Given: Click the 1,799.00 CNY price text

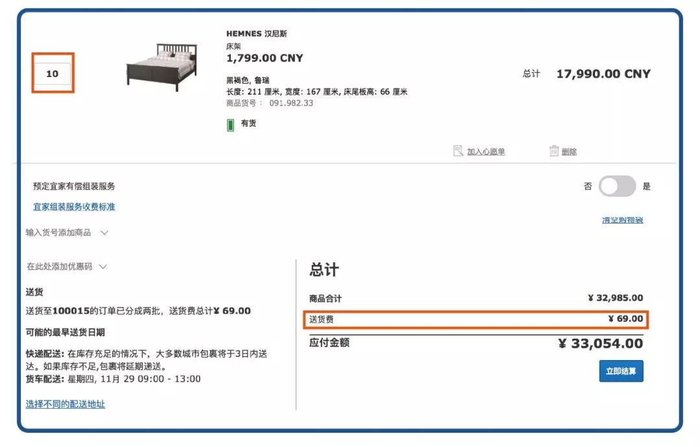Looking at the screenshot, I should pos(264,58).
